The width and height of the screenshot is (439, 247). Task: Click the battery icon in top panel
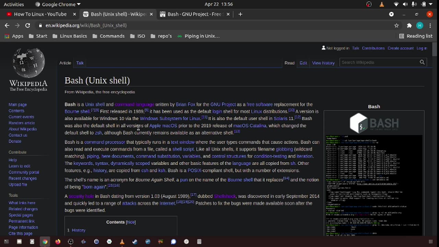click(x=424, y=4)
